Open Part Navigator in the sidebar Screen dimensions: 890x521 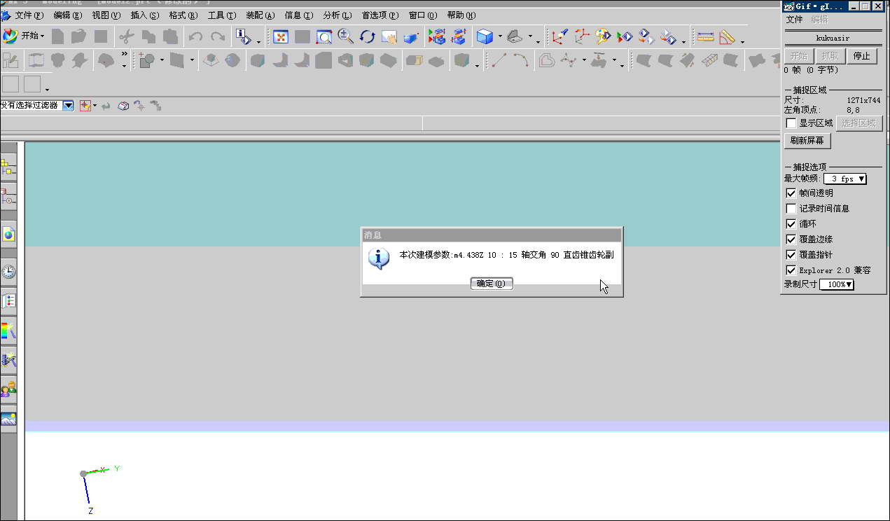click(8, 197)
